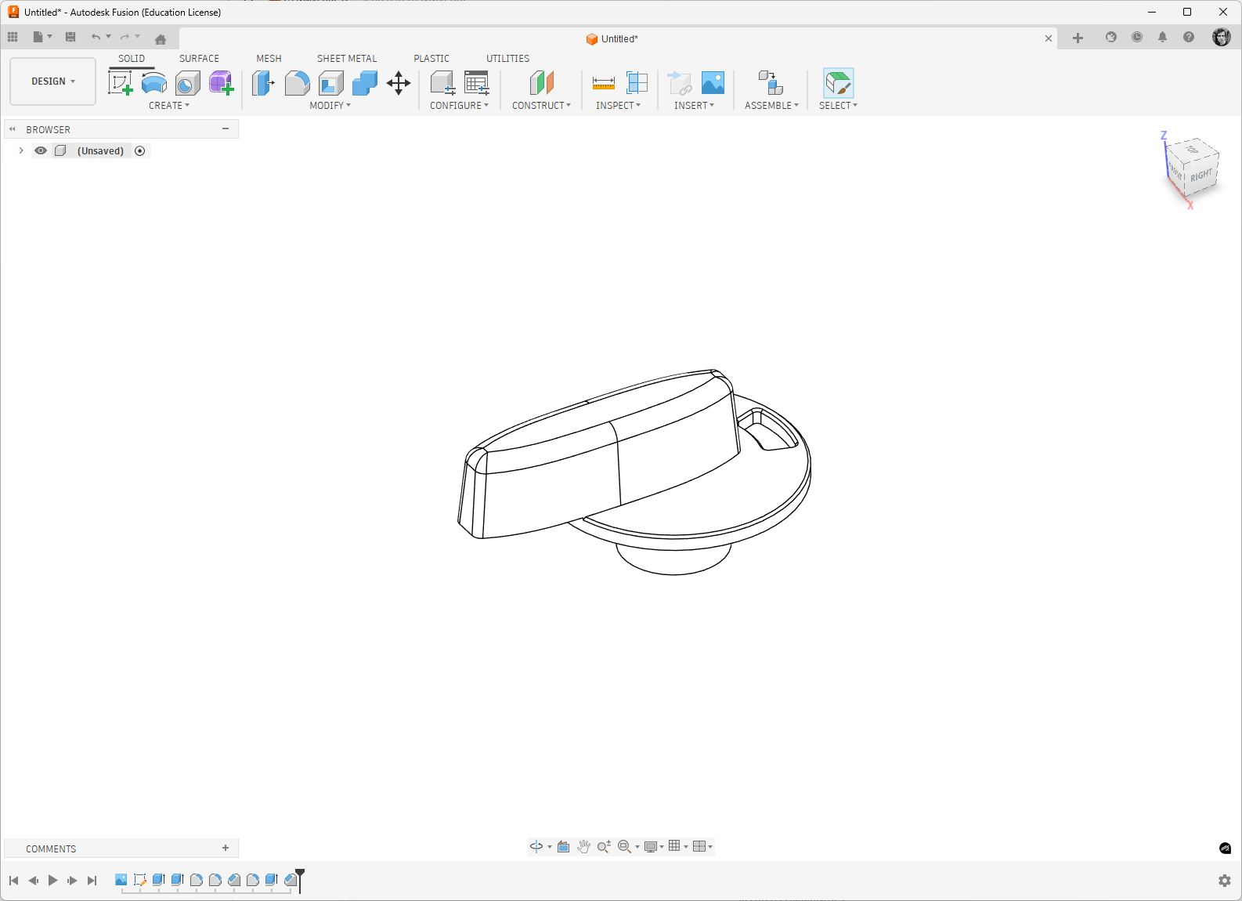Open the CONSTRUCT dropdown menu
The width and height of the screenshot is (1242, 901).
pos(541,106)
